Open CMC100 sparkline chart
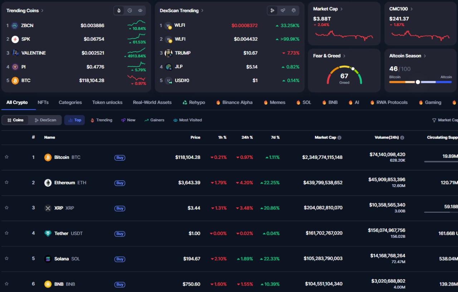This screenshot has height=292, width=458. point(420,35)
